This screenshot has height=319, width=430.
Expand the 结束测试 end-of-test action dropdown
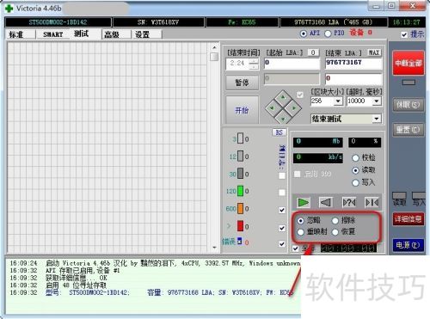coord(377,119)
